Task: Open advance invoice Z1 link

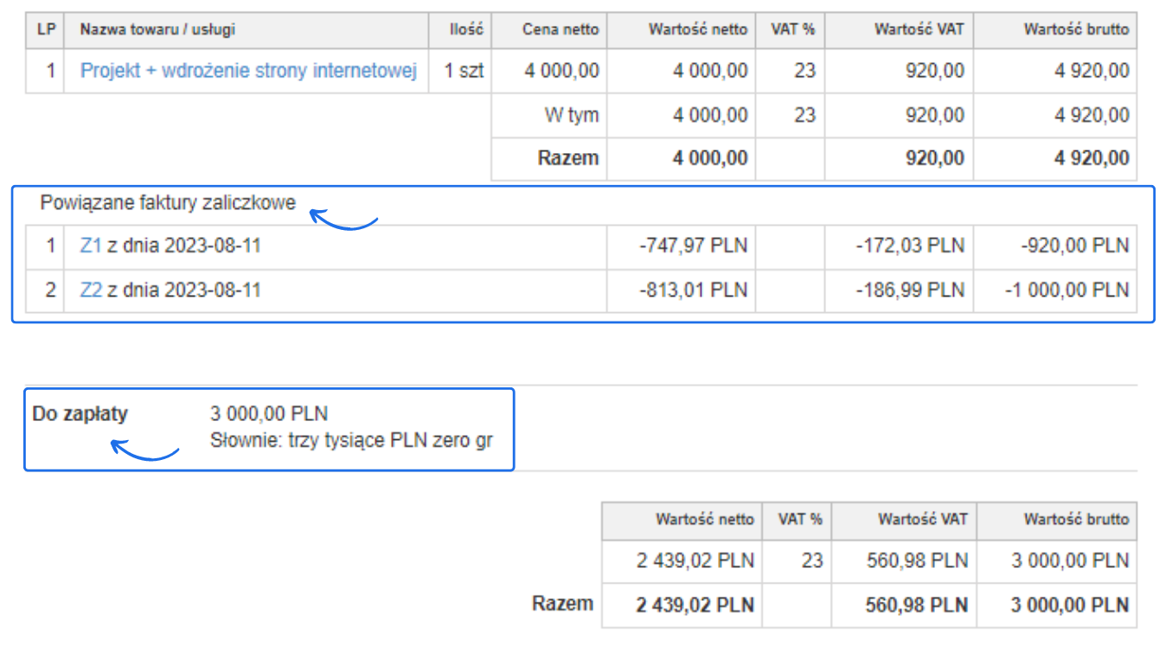Action: point(91,246)
